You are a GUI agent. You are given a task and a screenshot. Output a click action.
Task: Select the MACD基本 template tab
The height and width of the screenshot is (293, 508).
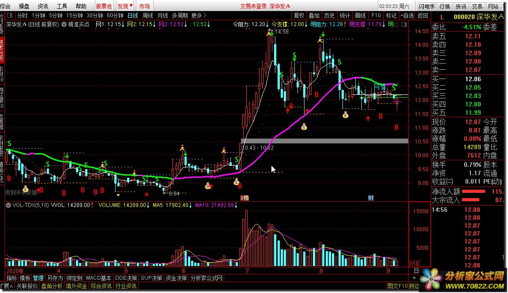(x=98, y=278)
